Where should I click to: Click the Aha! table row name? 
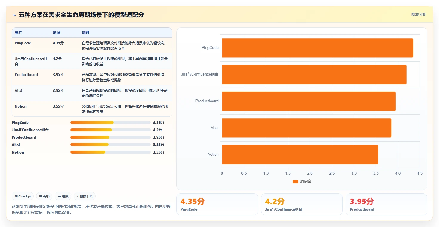(19, 91)
